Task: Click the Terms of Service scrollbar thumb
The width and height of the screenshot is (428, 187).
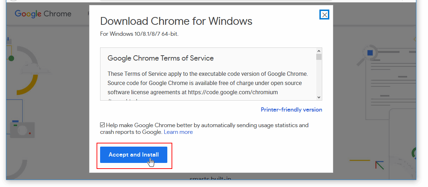Action: click(319, 57)
